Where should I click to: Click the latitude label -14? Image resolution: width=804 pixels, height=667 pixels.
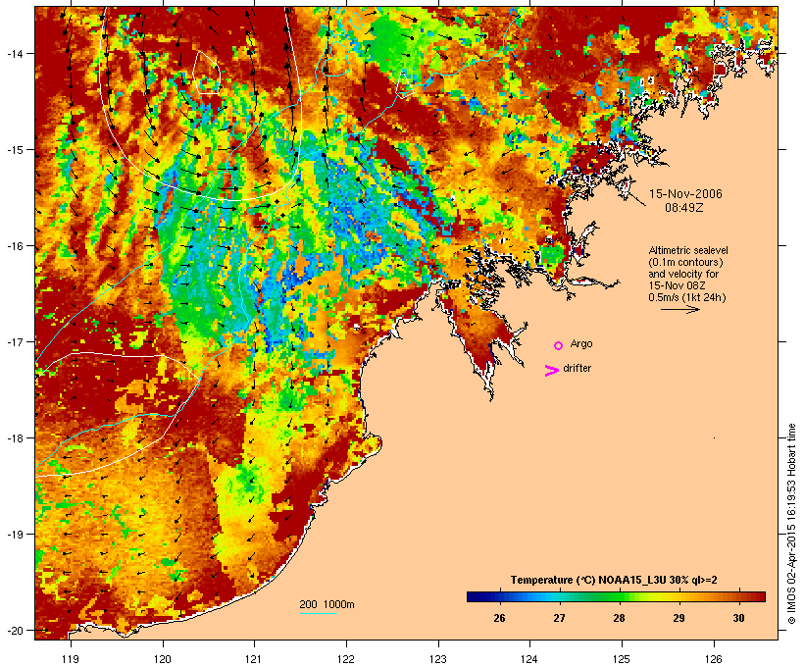point(14,53)
